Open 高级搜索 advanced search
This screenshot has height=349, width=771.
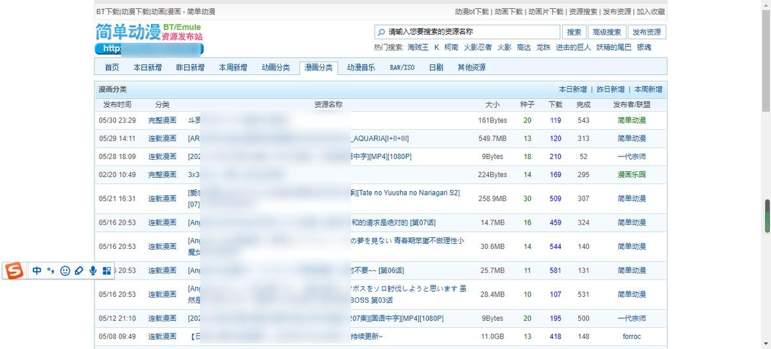[607, 32]
